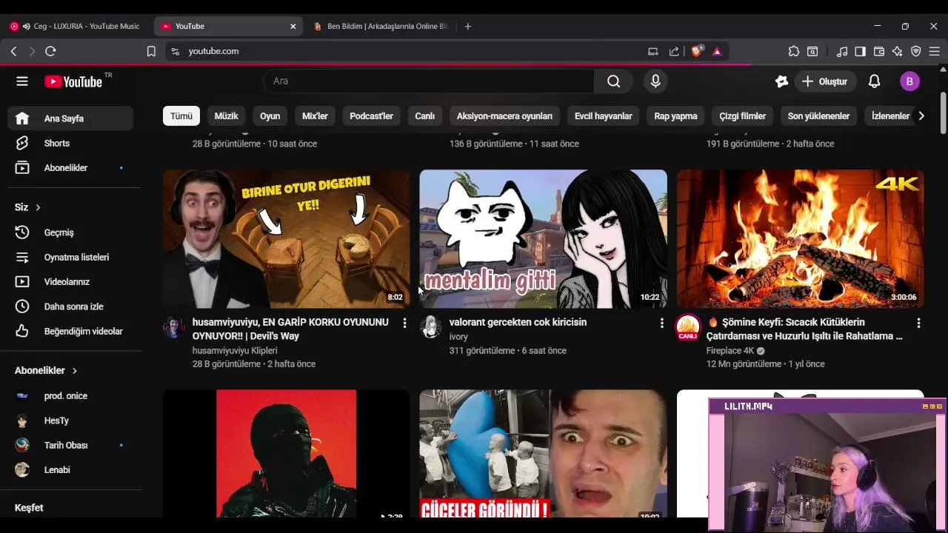Go back in browser history

point(13,51)
